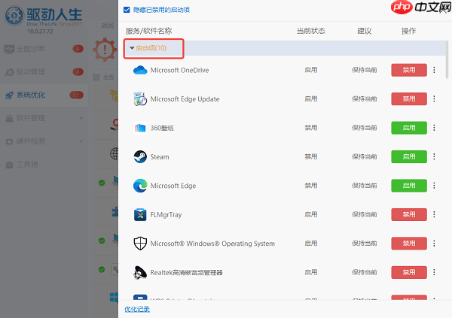
Task: Click the 操作 column header
Action: click(x=408, y=31)
